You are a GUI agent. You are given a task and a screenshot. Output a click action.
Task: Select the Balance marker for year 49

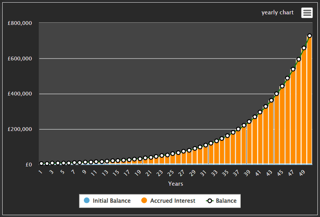tap(304, 48)
